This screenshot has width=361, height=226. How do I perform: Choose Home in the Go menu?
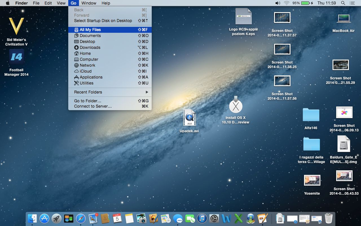[110, 53]
